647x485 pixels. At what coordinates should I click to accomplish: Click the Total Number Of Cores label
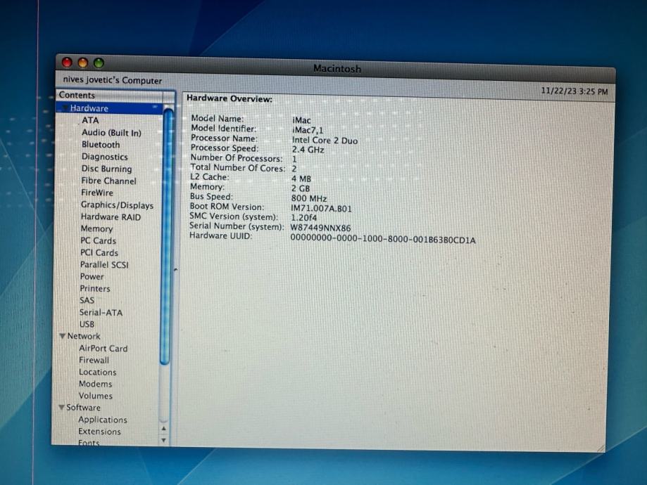(x=238, y=168)
